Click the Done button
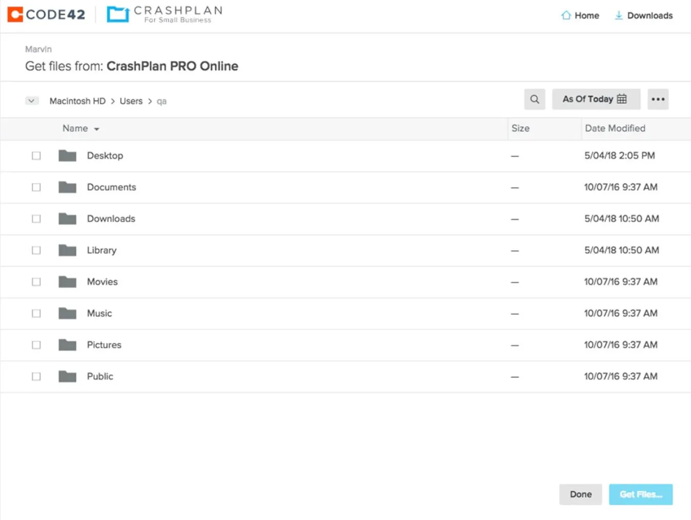This screenshot has height=520, width=691. (580, 494)
